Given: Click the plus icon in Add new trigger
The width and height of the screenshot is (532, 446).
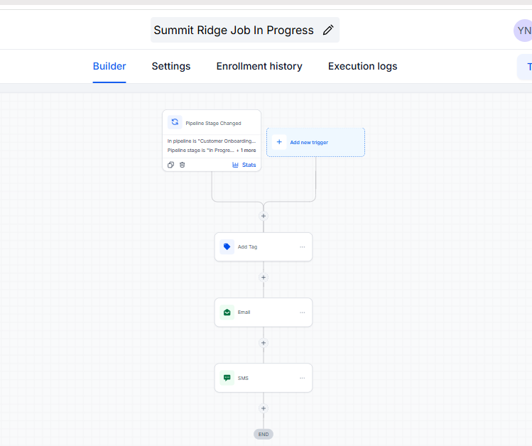Looking at the screenshot, I should (x=279, y=142).
